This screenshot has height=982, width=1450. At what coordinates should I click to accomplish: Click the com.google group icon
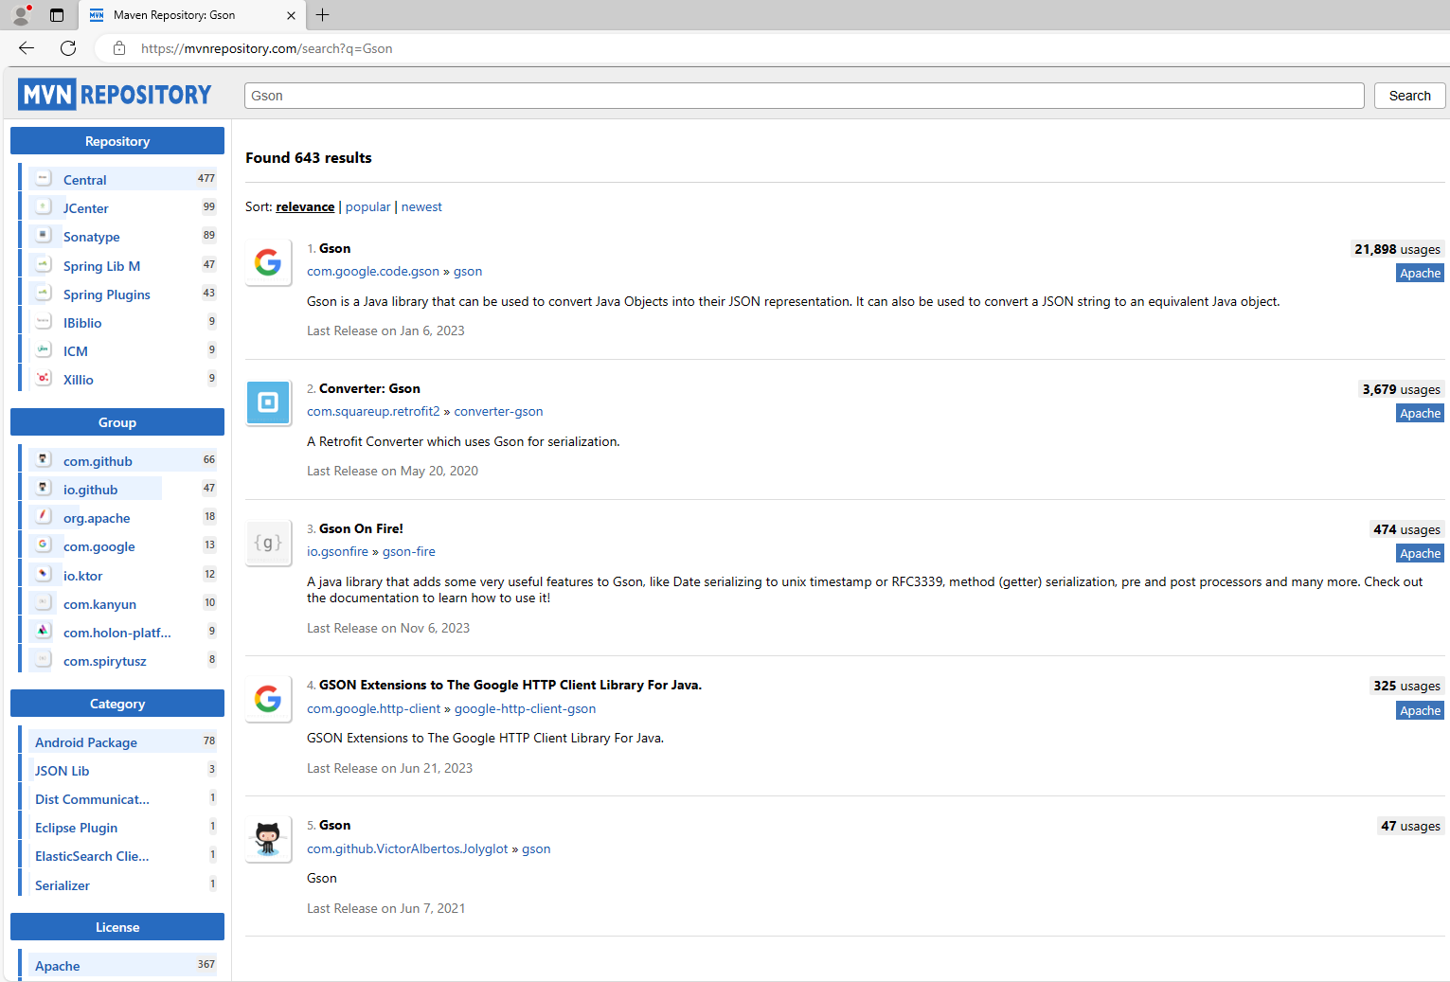(x=44, y=545)
